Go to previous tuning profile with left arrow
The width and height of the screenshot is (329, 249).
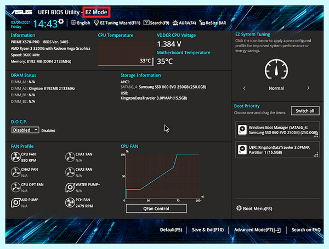tap(244, 88)
